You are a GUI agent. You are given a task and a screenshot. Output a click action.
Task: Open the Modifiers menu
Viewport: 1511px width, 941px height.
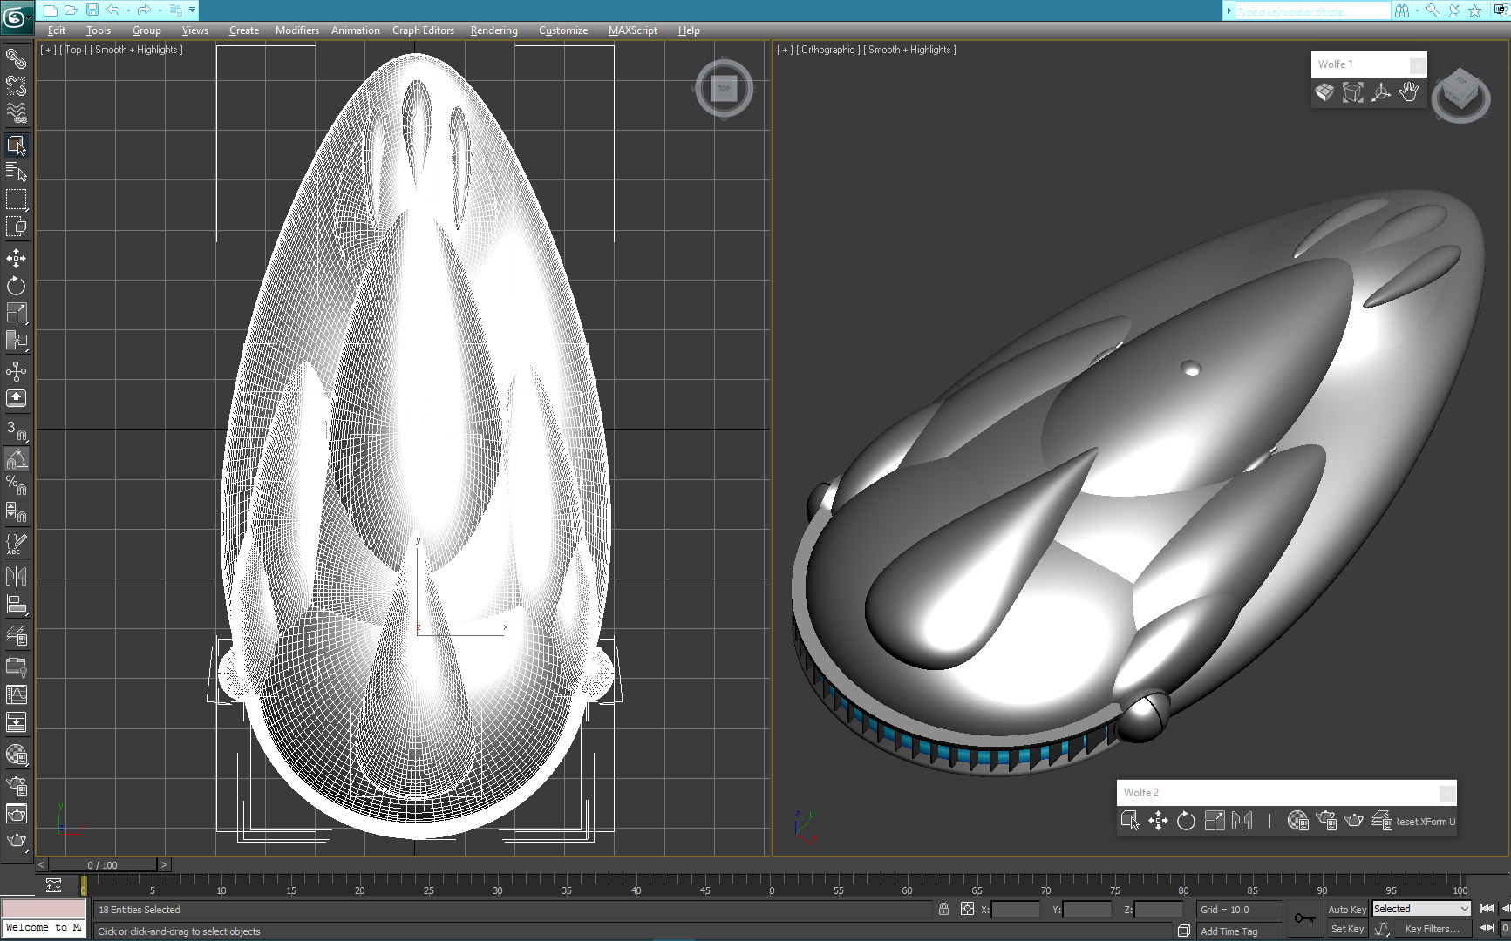[x=296, y=30]
